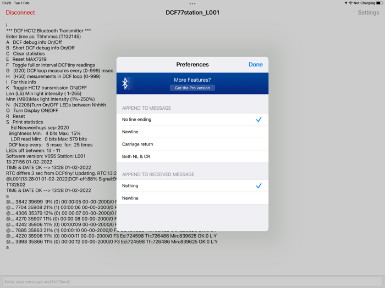Tap 'O Turn Display ON/OFF' line

pyautogui.click(x=32, y=110)
